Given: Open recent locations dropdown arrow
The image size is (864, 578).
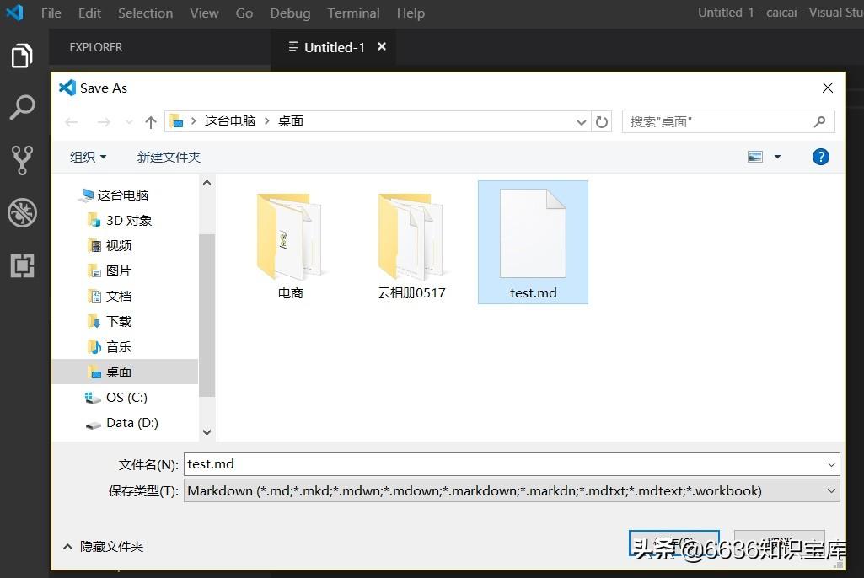Looking at the screenshot, I should point(129,122).
